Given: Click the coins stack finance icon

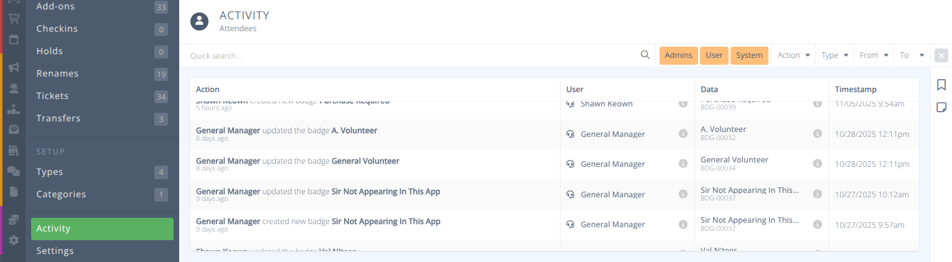Looking at the screenshot, I should click(x=13, y=219).
